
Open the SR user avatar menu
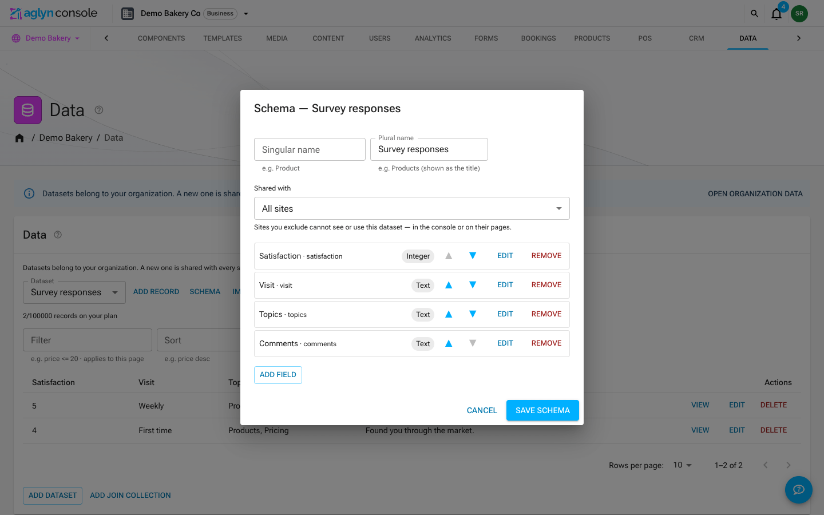pos(799,14)
